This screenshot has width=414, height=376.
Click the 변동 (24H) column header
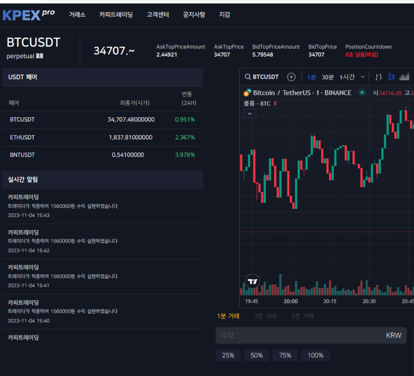[x=188, y=98]
